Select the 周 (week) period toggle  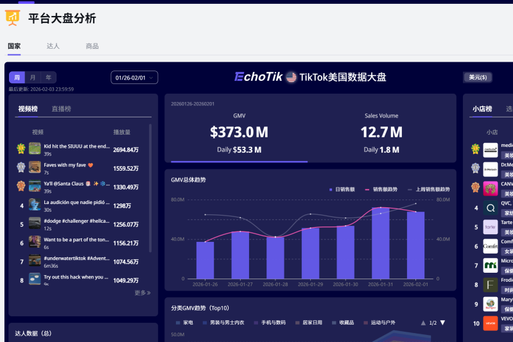[x=17, y=78]
